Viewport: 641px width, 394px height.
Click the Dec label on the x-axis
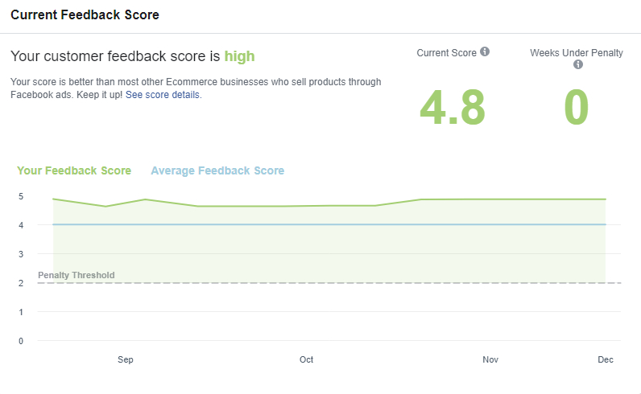606,359
